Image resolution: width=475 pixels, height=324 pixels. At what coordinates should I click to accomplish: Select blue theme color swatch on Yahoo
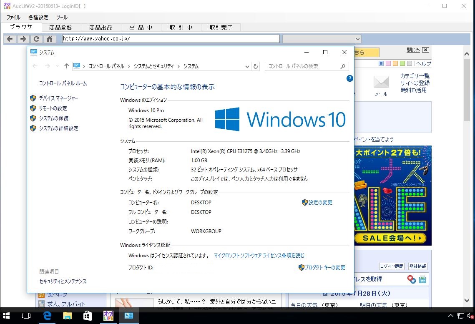381,63
